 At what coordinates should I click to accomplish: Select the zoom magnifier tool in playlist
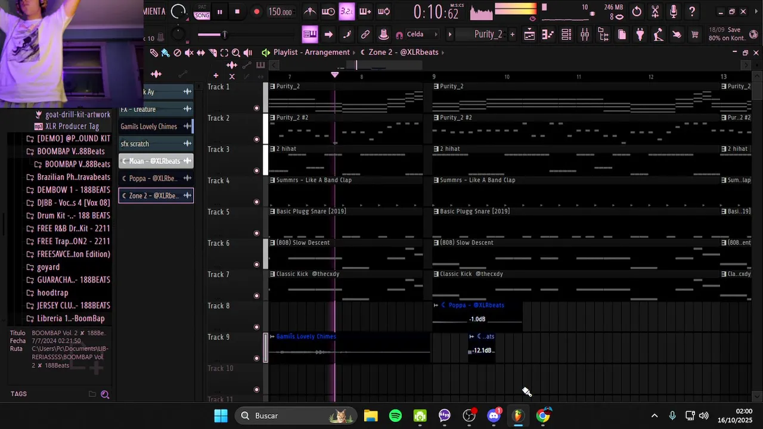(x=236, y=52)
